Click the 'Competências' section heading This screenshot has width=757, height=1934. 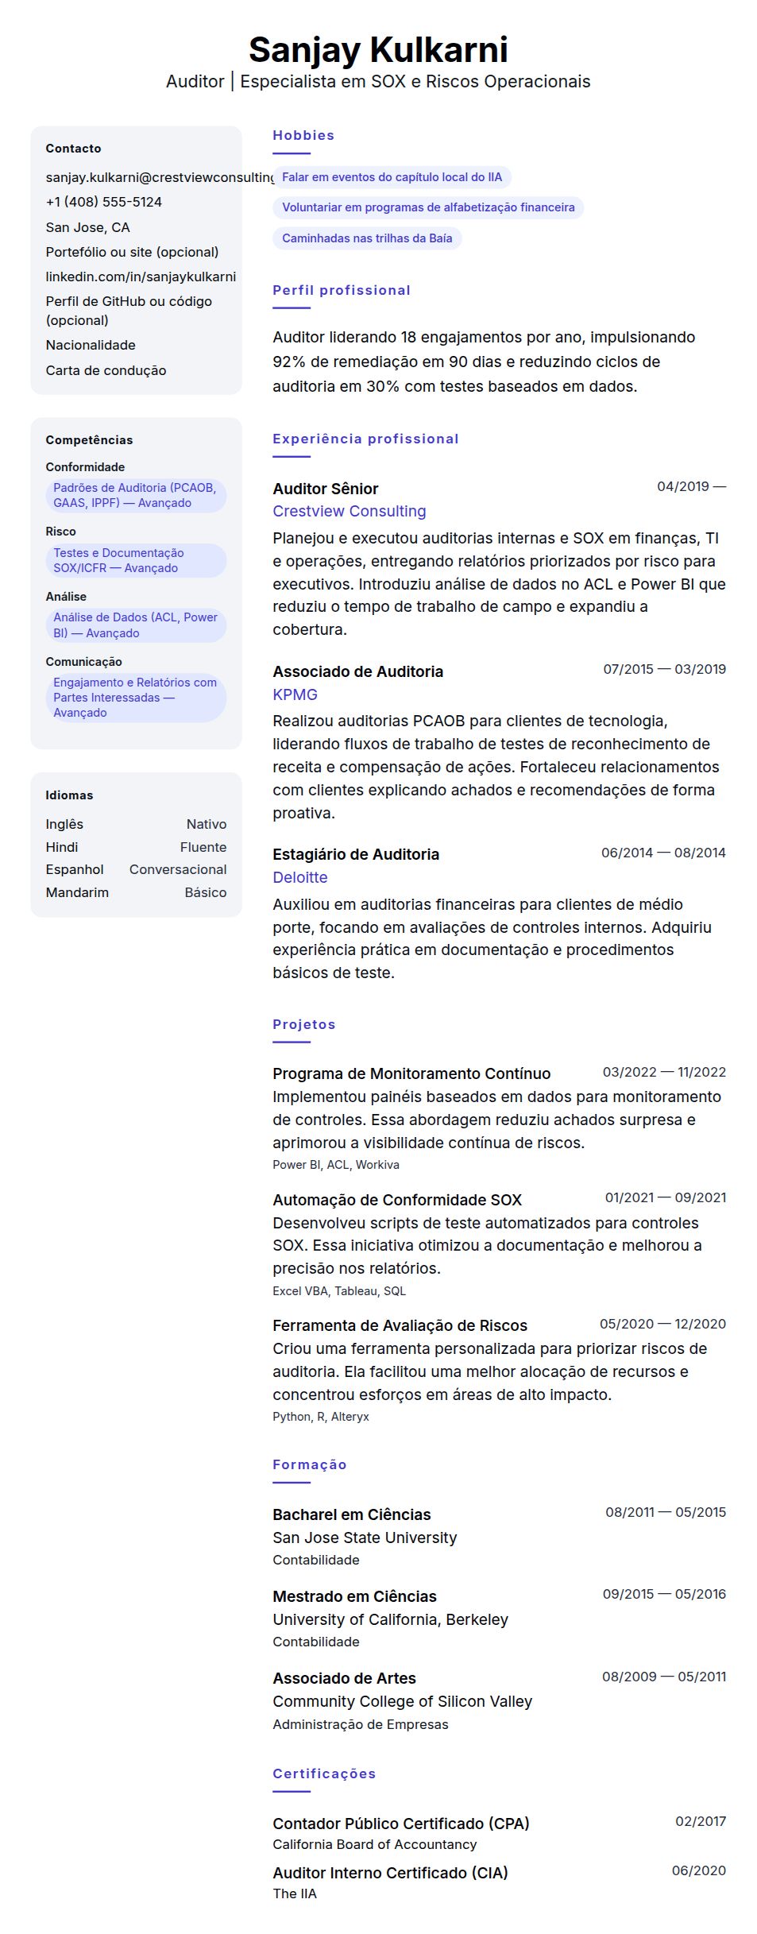click(x=89, y=440)
